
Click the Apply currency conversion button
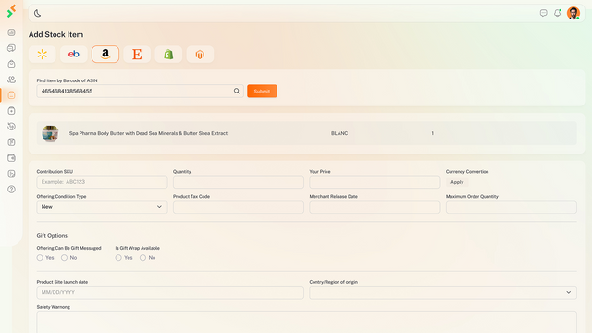[457, 182]
